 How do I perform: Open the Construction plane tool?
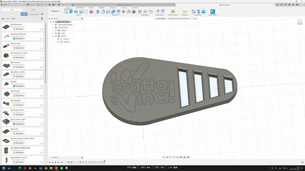click(x=173, y=12)
